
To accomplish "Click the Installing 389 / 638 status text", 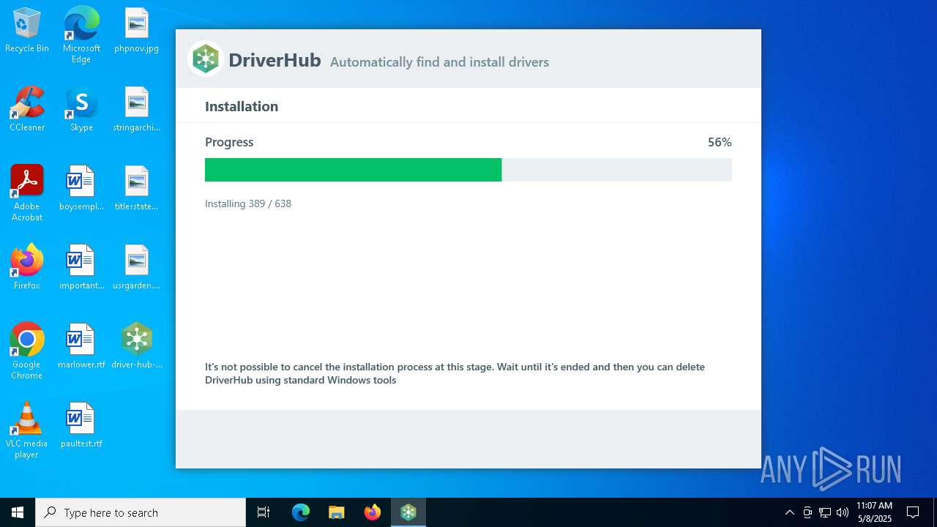I will 248,203.
